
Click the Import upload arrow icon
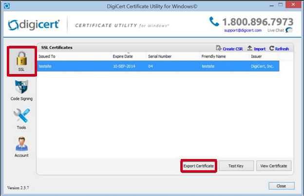click(x=250, y=48)
